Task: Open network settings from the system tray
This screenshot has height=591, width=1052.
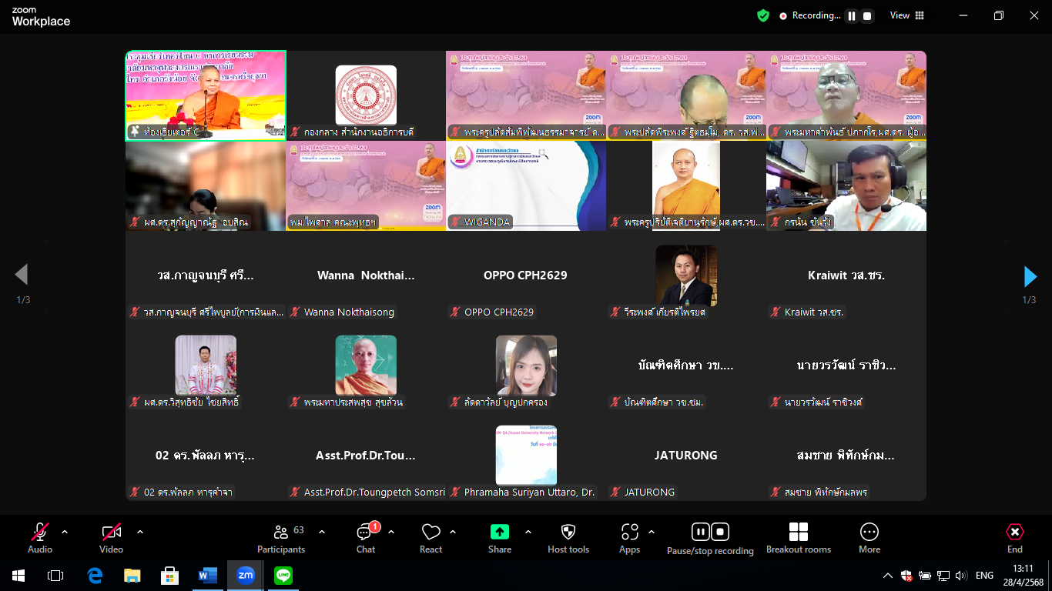Action: pyautogui.click(x=943, y=576)
